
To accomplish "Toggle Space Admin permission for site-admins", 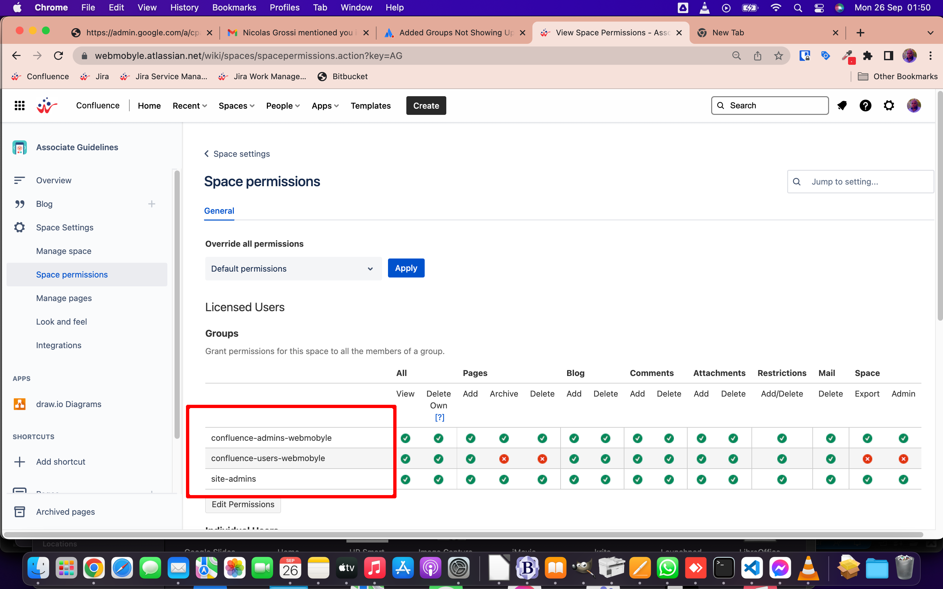I will click(x=903, y=479).
